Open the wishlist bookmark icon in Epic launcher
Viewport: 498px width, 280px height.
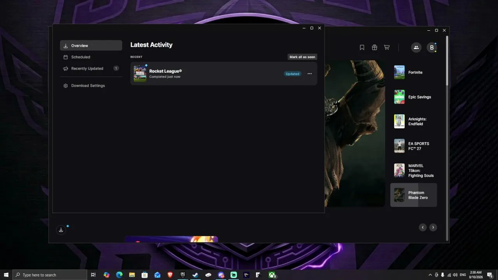[x=362, y=47]
